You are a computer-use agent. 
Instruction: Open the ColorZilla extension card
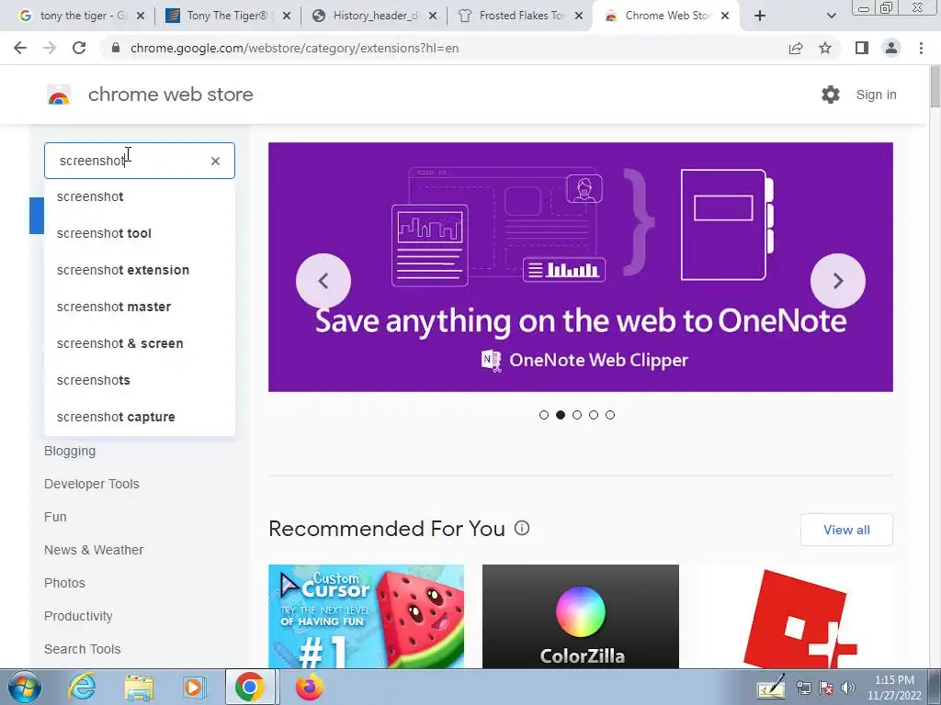(x=581, y=616)
